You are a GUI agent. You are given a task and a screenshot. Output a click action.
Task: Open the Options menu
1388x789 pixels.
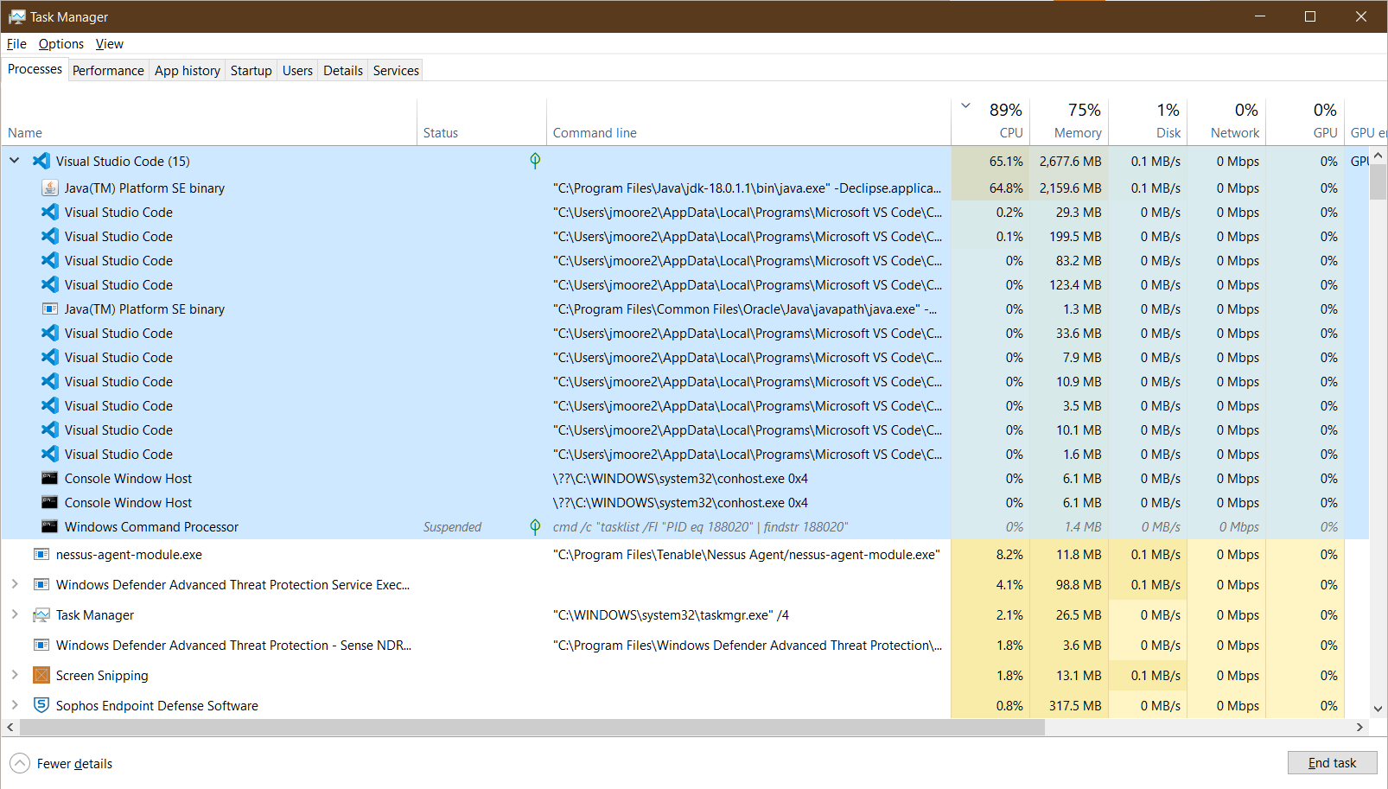(60, 43)
